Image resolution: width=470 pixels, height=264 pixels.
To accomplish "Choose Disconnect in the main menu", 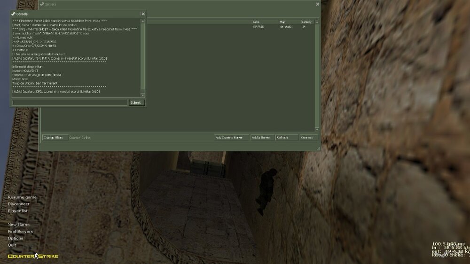I will (x=18, y=204).
